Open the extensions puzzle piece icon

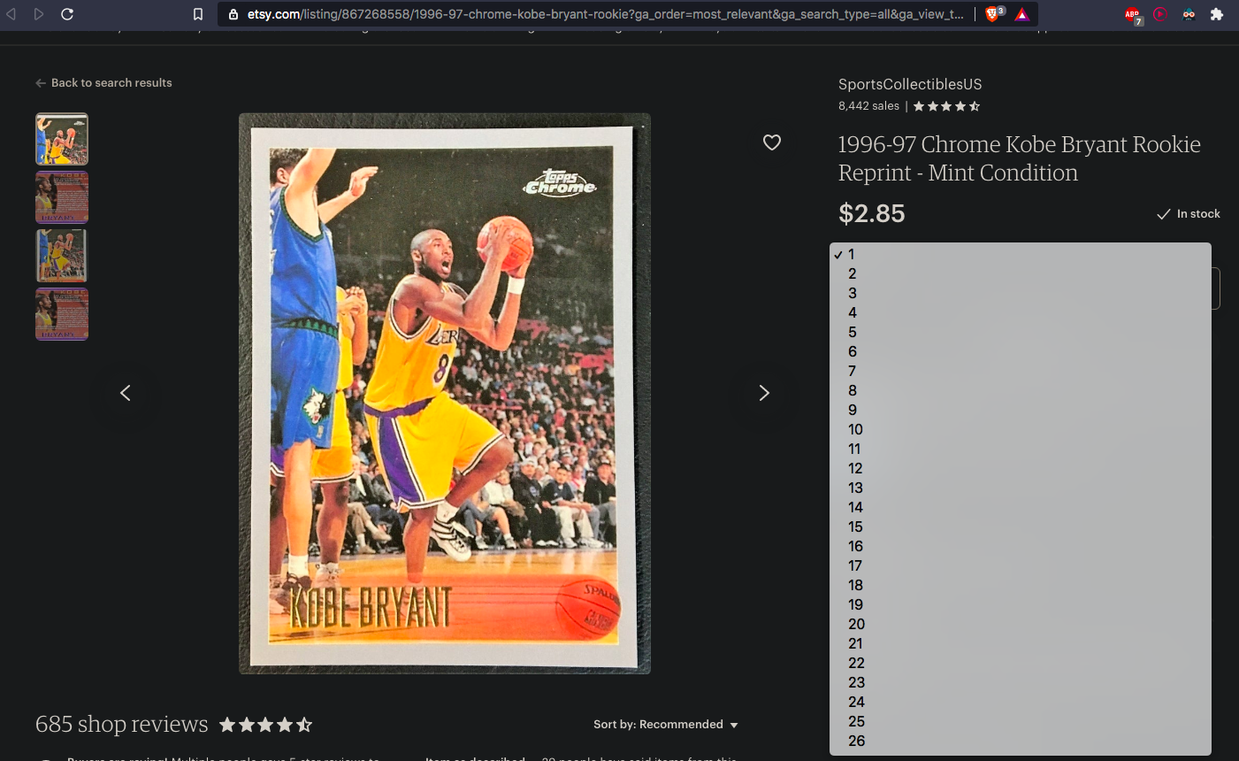tap(1217, 14)
